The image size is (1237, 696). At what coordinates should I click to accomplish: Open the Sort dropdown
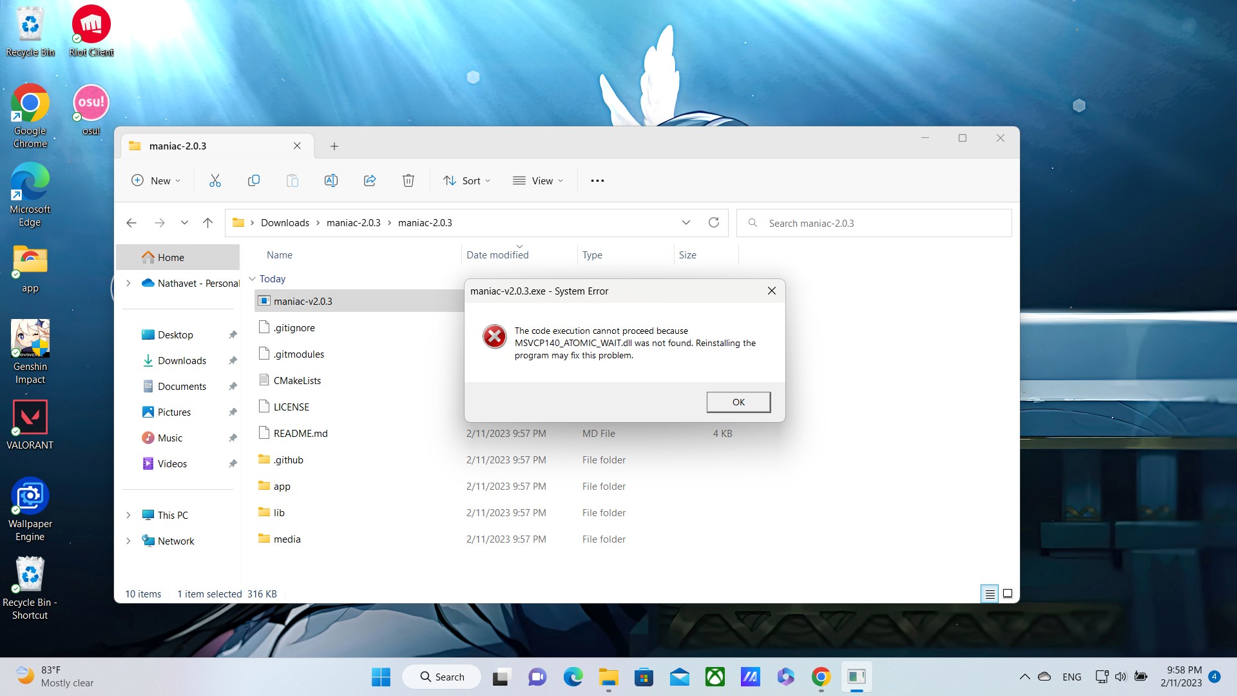click(466, 180)
